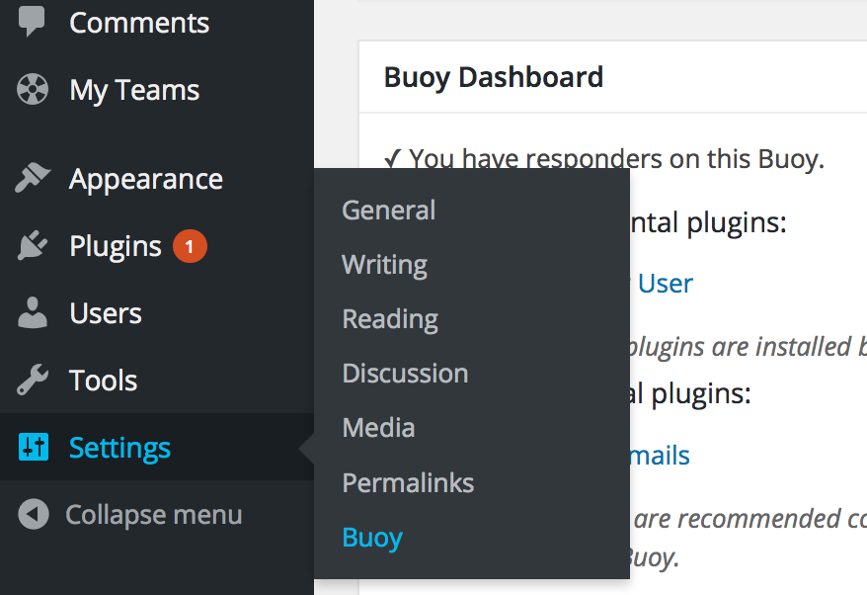Click the Appearance paintbrush icon
Screen dimensions: 867x595
pyautogui.click(x=32, y=178)
